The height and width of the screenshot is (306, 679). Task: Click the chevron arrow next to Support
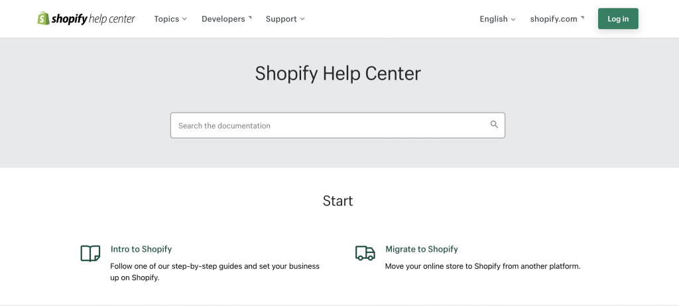[302, 19]
